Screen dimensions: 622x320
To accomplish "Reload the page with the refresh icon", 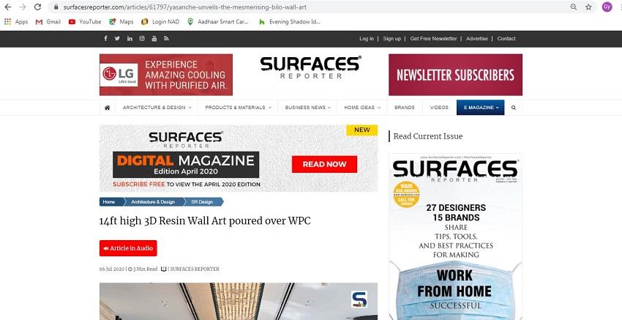I will [x=37, y=7].
